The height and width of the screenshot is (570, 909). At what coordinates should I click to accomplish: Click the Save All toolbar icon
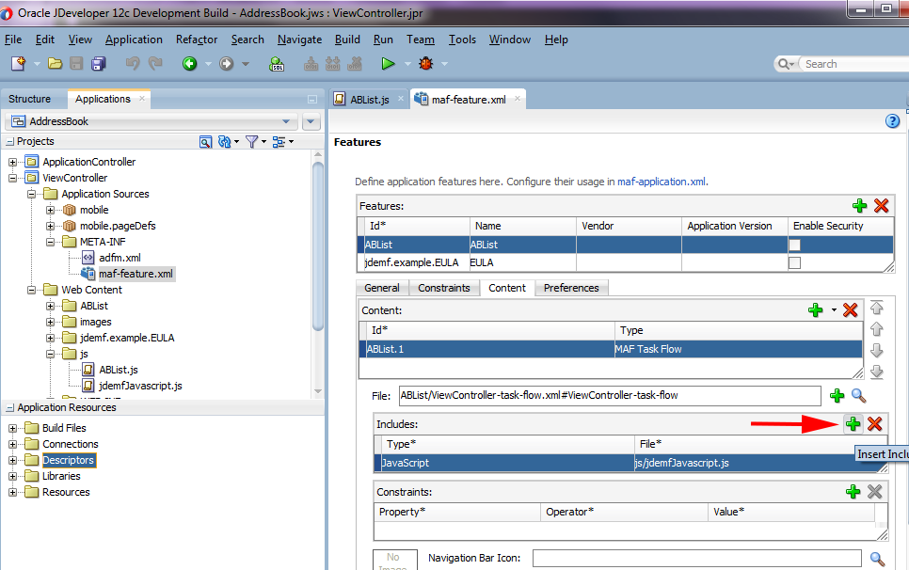click(x=98, y=64)
